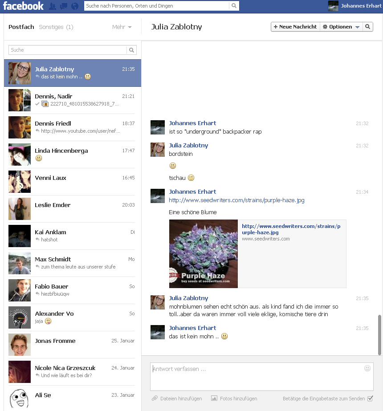Click the Purple Haze image thumbnail
This screenshot has width=383, height=411.
click(204, 254)
